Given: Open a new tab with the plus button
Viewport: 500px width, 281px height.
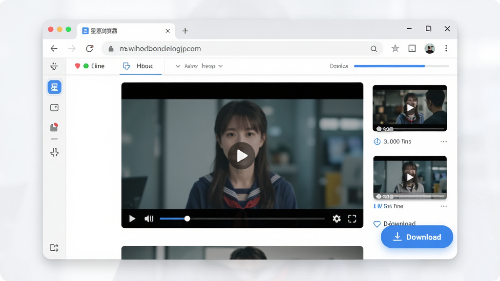Looking at the screenshot, I should (185, 31).
